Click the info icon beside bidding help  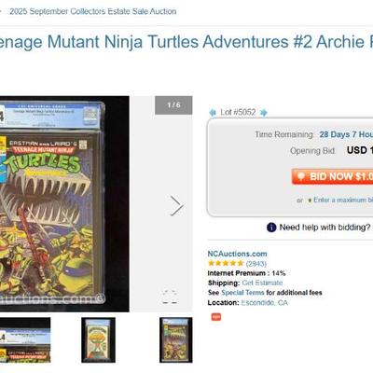point(271,228)
